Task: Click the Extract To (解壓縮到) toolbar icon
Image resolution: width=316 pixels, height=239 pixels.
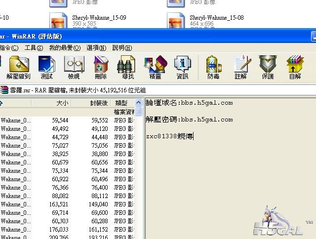Action: pyautogui.click(x=19, y=68)
